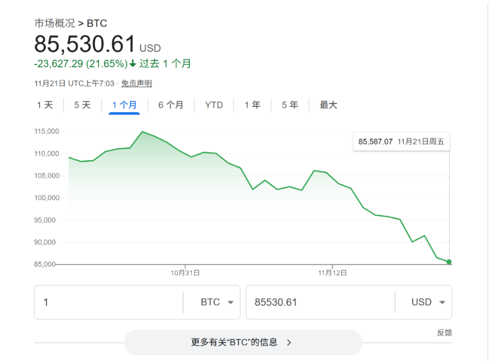The image size is (501, 361).
Task: Click the 反馈 feedback link
Action: point(446,333)
